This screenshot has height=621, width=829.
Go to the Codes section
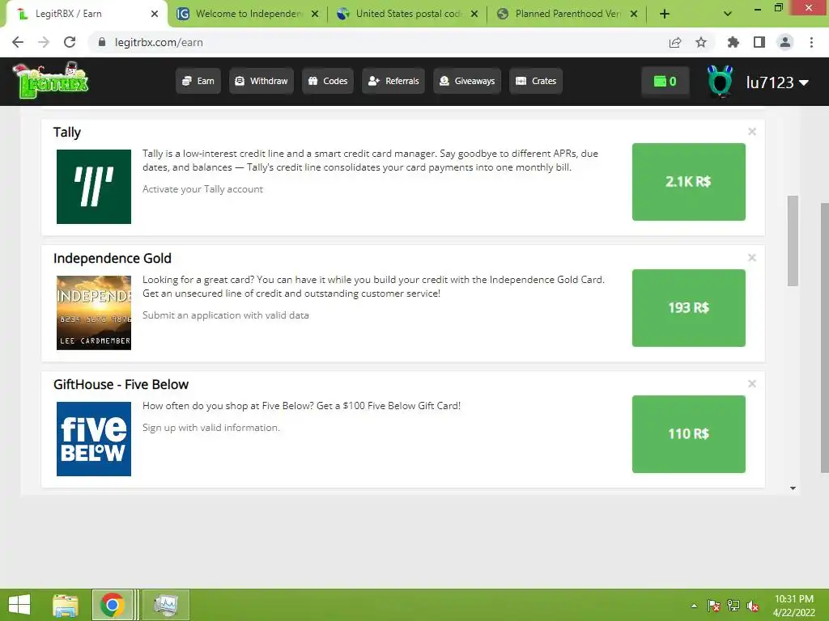point(328,81)
